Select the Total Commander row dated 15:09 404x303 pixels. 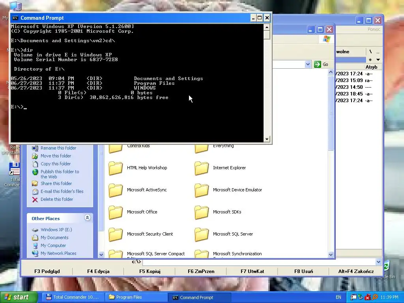tap(358, 80)
